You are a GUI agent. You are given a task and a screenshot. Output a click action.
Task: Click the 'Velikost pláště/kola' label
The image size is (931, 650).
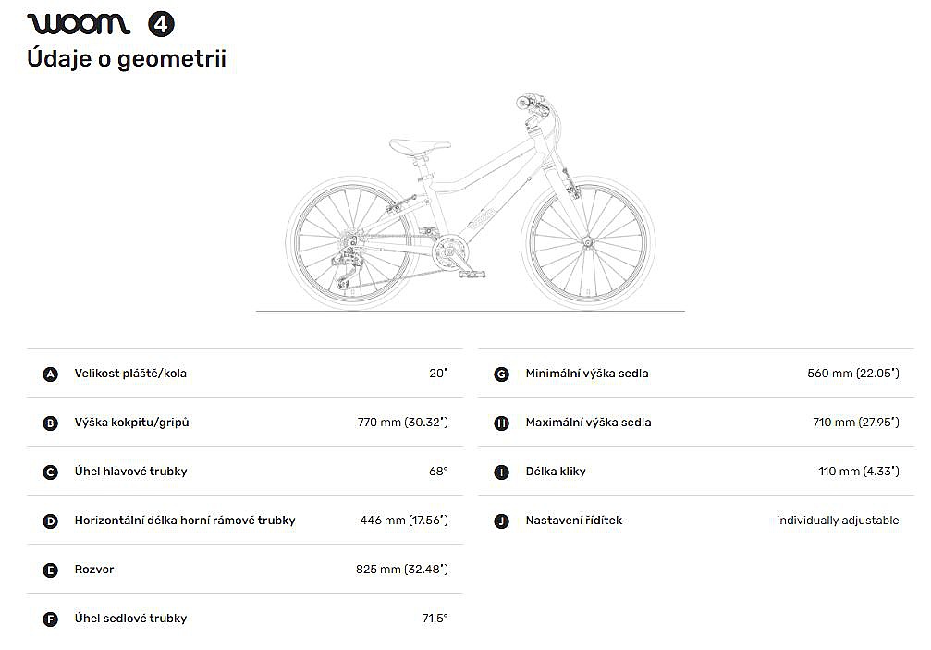click(x=130, y=374)
